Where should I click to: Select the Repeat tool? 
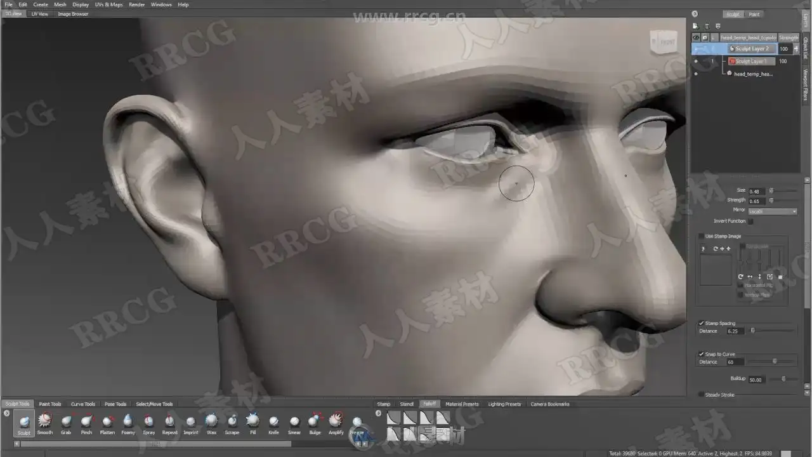pyautogui.click(x=169, y=423)
